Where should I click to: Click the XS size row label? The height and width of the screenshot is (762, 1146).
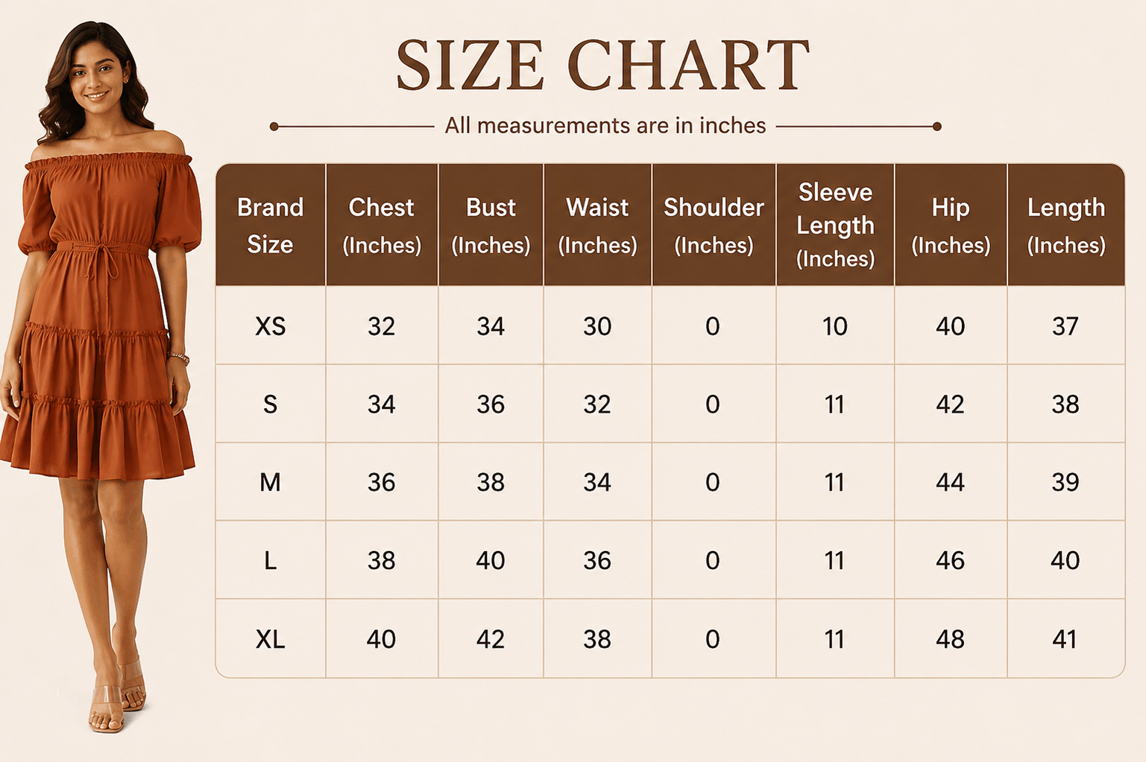[270, 326]
